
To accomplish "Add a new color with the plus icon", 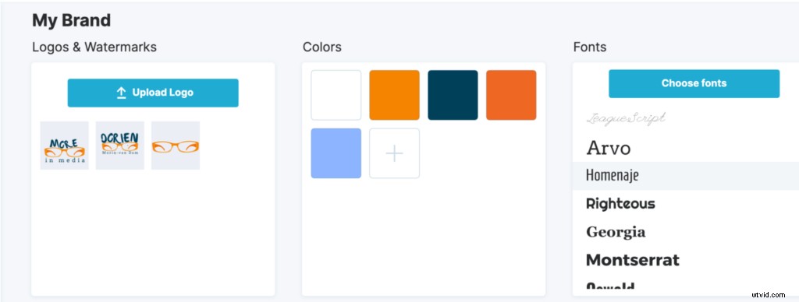I will point(394,153).
